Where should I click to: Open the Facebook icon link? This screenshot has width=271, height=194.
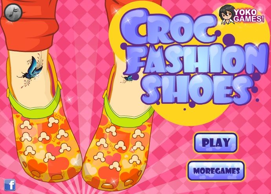pyautogui.click(x=10, y=185)
